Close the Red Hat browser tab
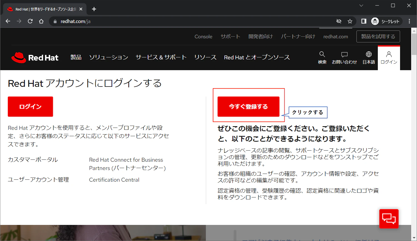 pos(81,9)
